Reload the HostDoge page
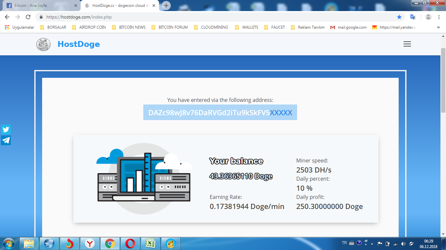Viewport: 446px width, 250px height. [x=28, y=17]
